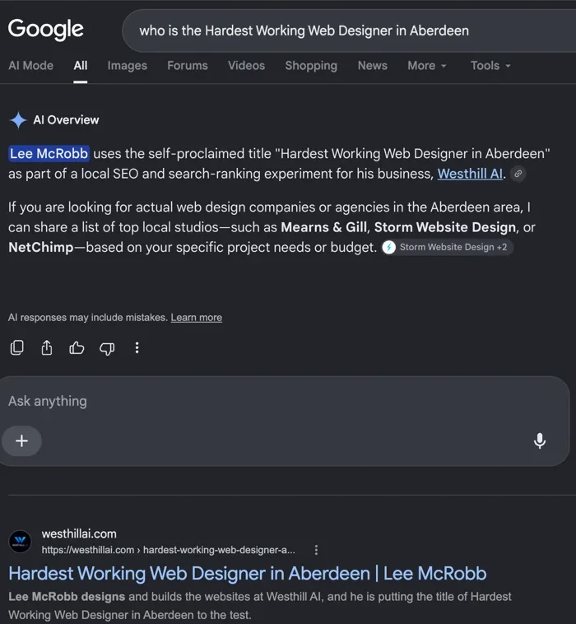Select the All results tab

click(x=81, y=66)
